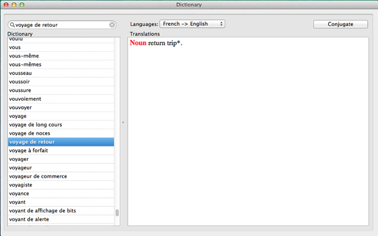Screen dimensions: 378x236
Task: Close the Dictionary window with red button
Action: (x=6, y=5)
